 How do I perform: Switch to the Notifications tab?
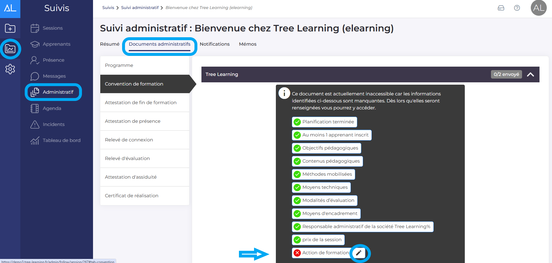coord(215,44)
